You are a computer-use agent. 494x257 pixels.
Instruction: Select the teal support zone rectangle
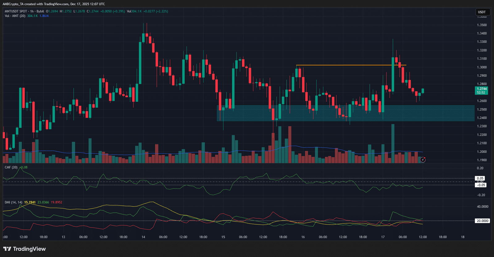(x=345, y=113)
